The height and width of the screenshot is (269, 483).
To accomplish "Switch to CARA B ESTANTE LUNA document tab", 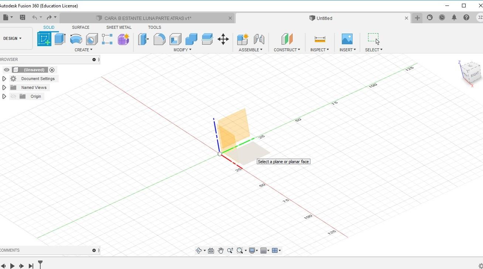I will tap(147, 18).
